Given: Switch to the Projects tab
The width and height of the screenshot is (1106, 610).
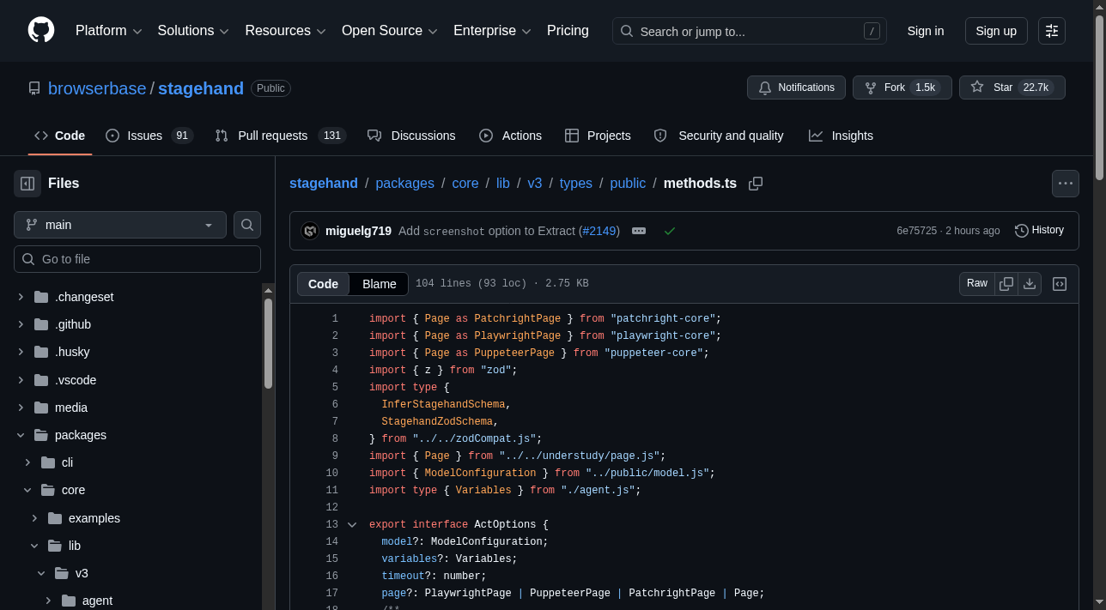Looking at the screenshot, I should [598, 136].
